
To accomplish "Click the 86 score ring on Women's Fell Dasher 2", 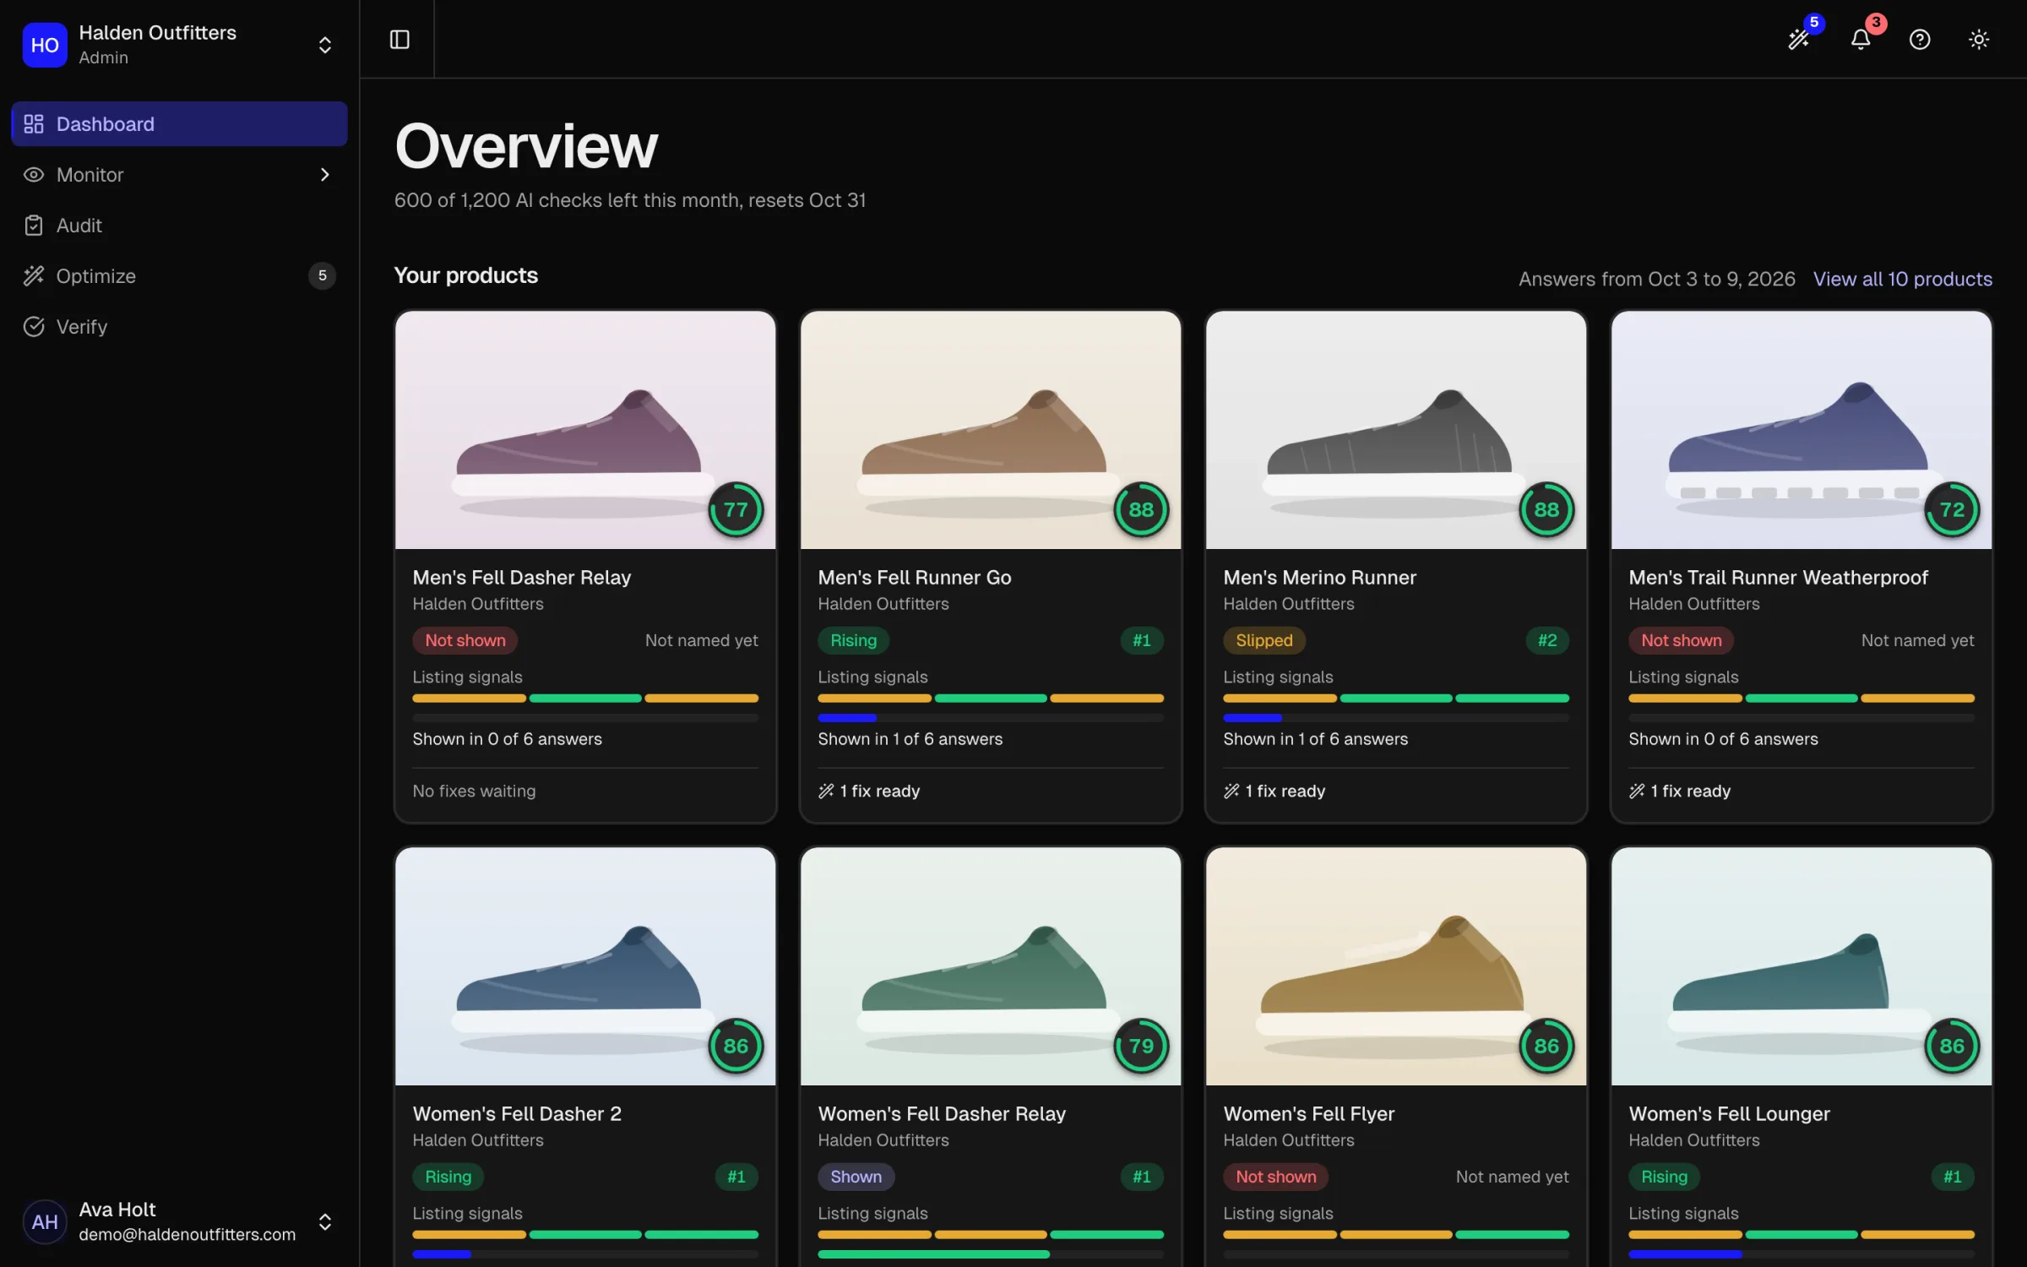I will [736, 1046].
